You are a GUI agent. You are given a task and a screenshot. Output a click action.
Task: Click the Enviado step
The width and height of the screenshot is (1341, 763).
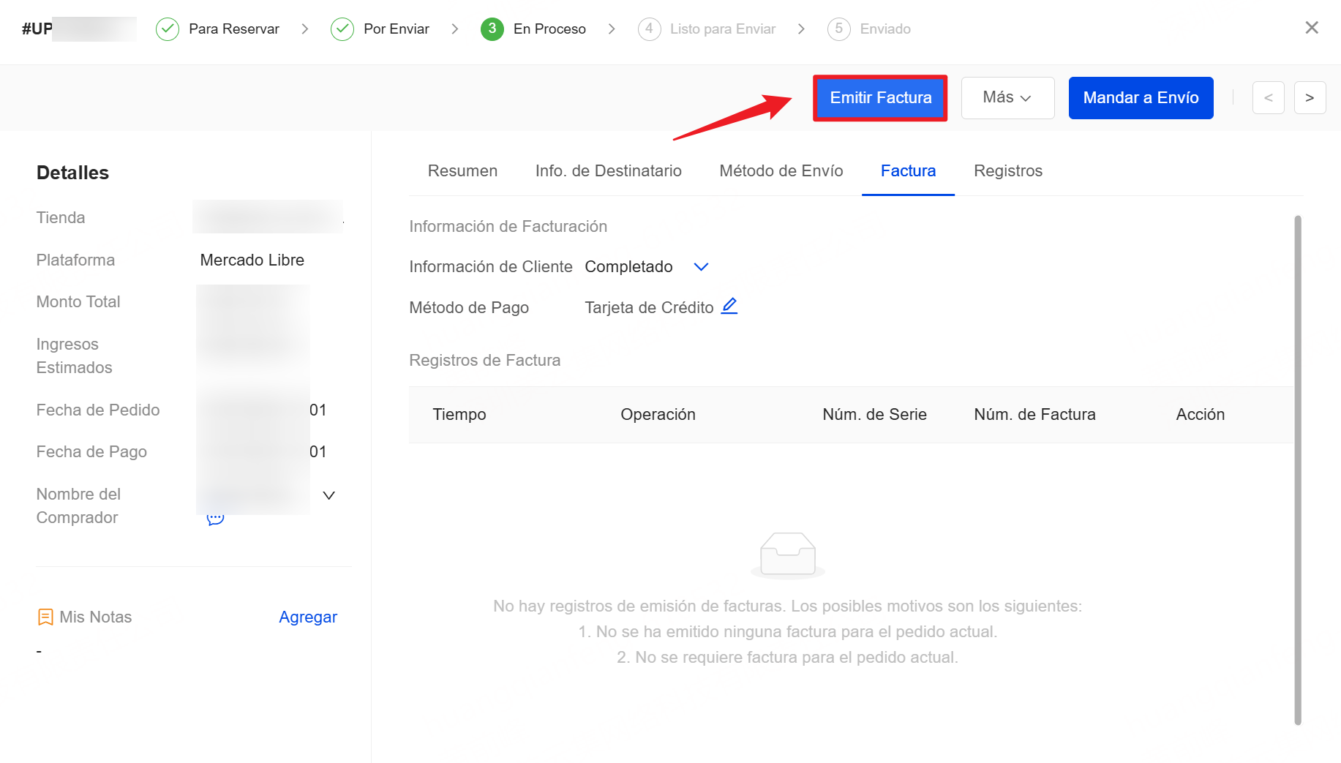[x=869, y=29]
